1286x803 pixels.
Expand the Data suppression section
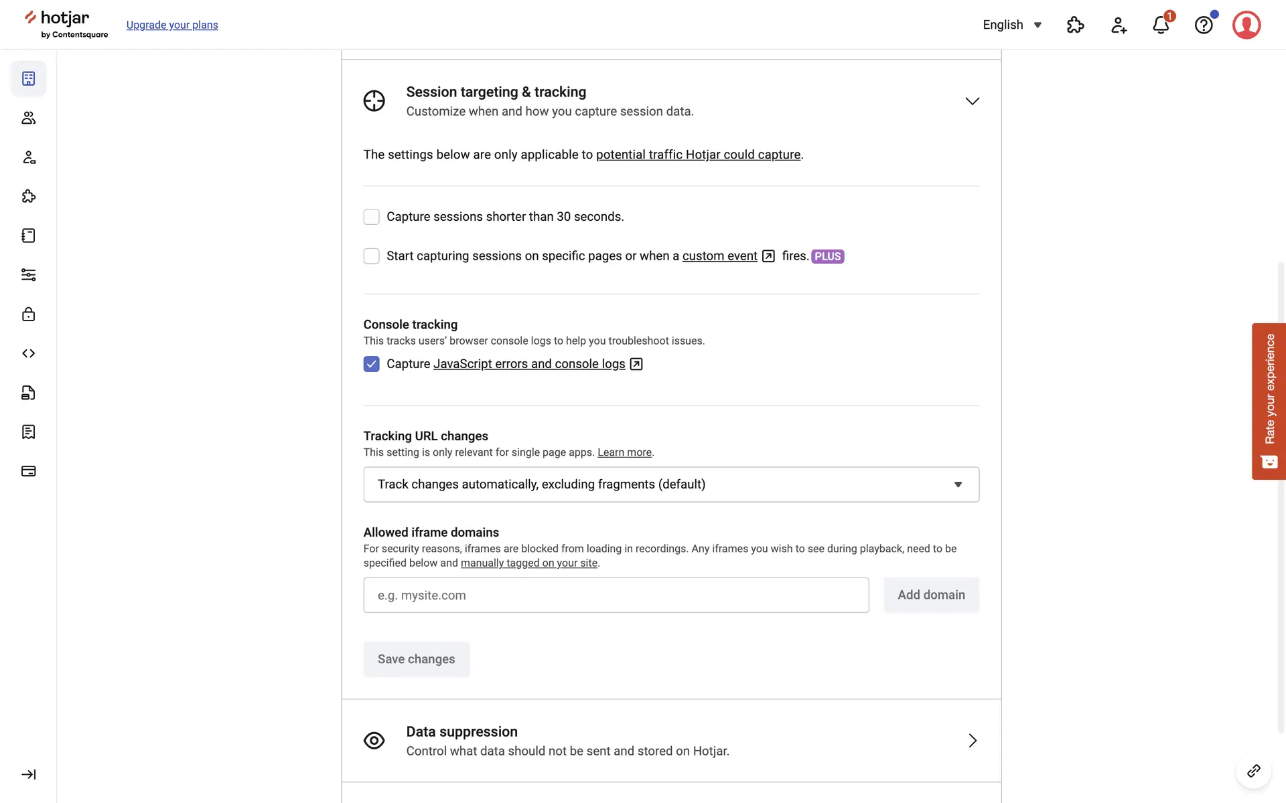972,741
